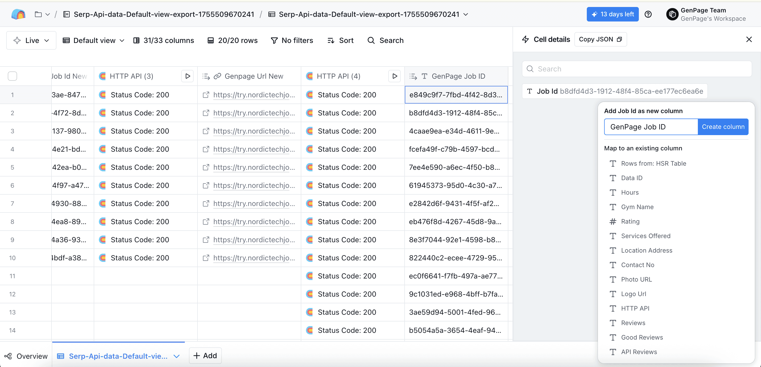
Task: Open external link icon in row 1
Action: coord(206,95)
